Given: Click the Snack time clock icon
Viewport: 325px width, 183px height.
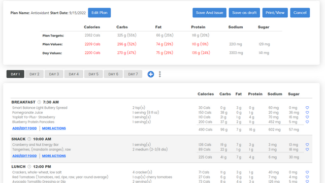Looking at the screenshot, I should click(x=29, y=139).
